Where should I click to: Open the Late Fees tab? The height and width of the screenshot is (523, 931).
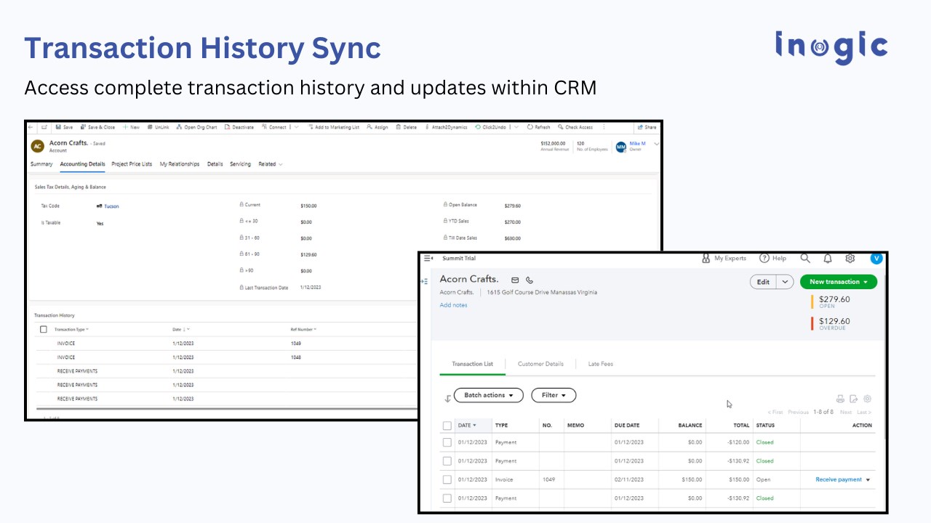click(x=601, y=364)
